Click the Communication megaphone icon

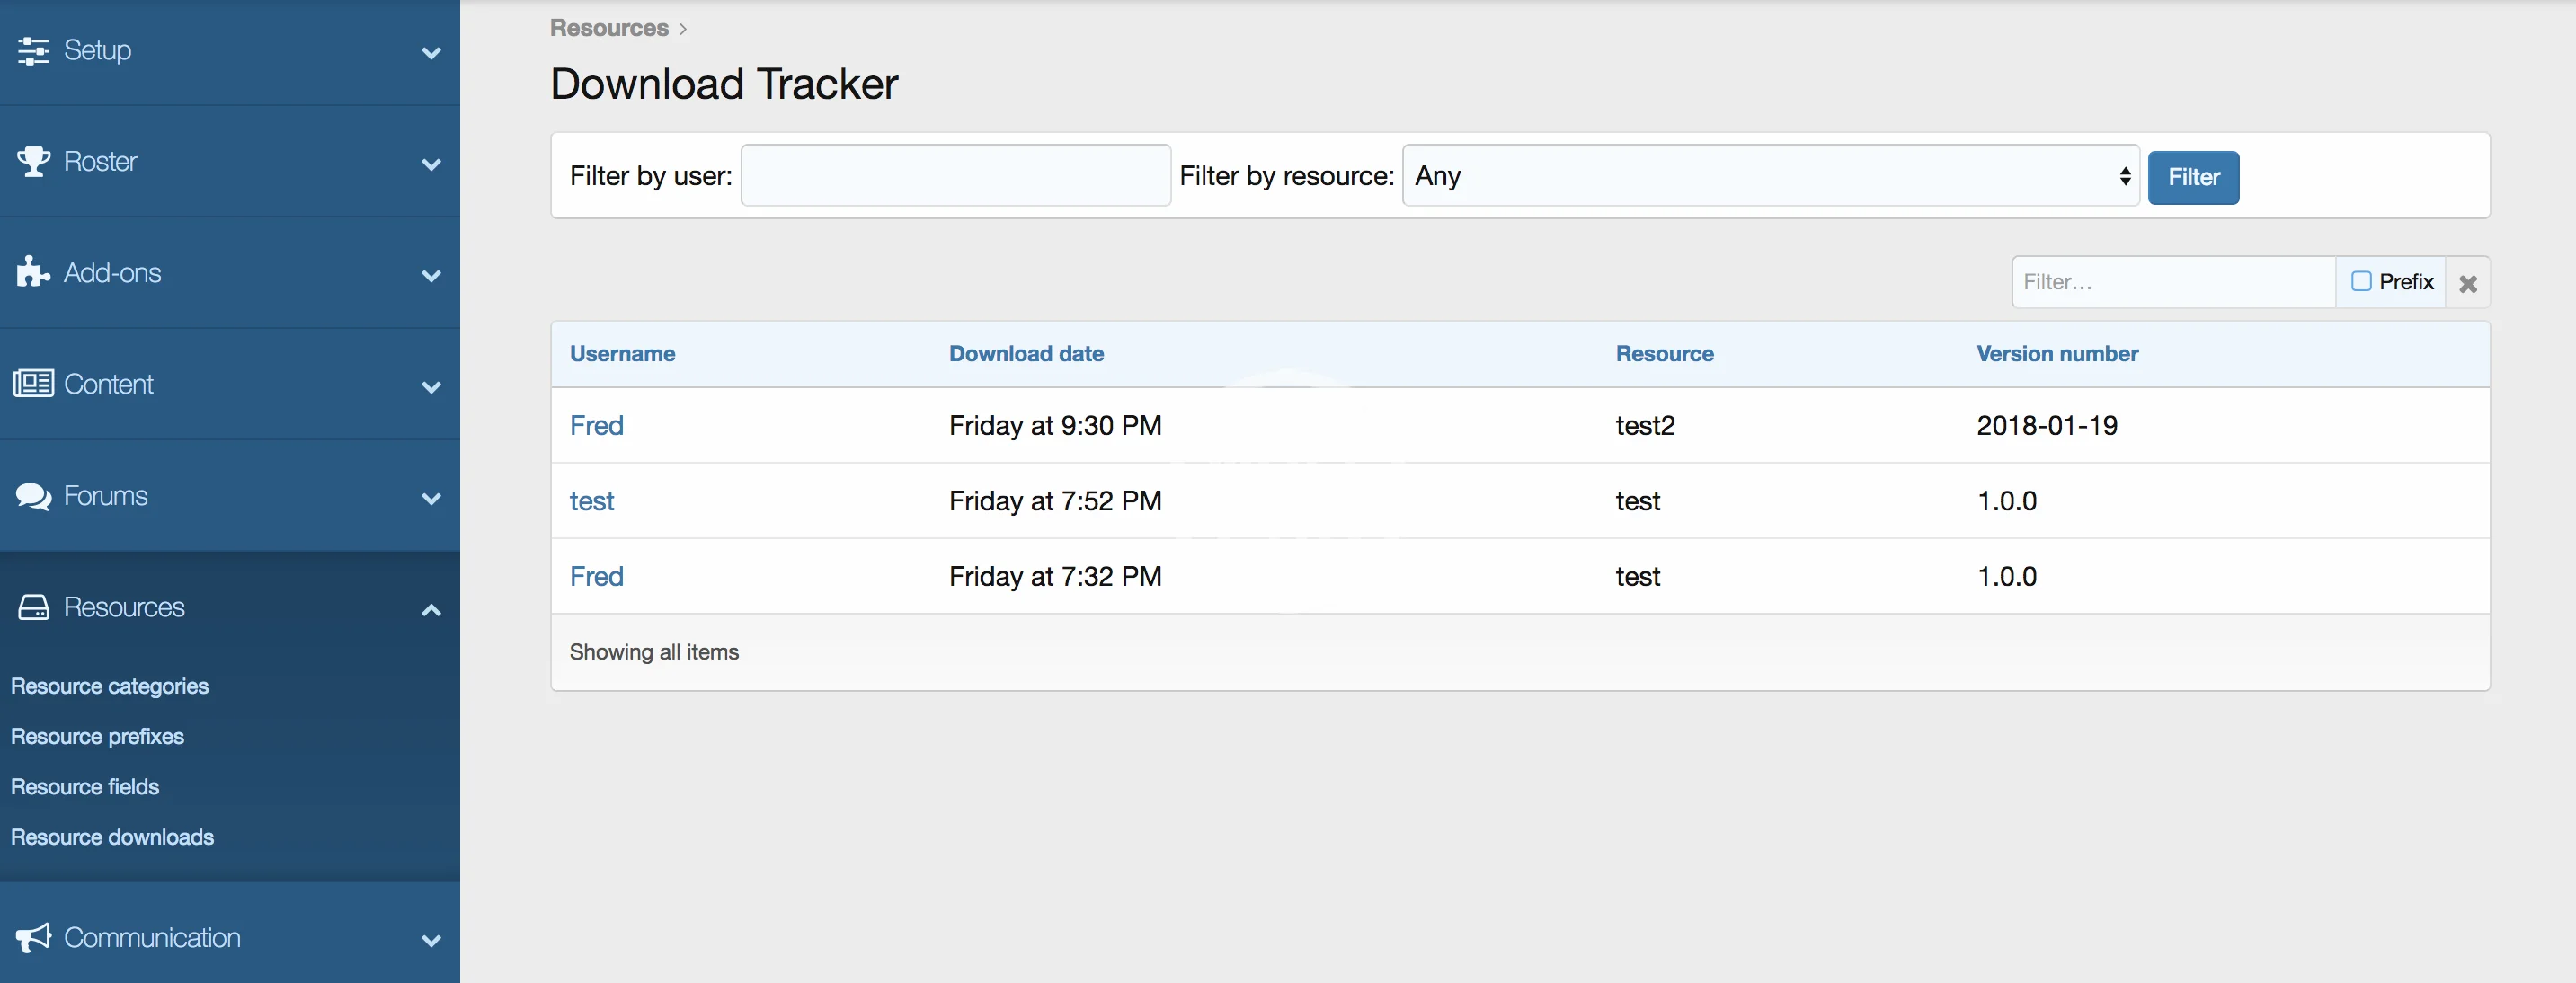(x=33, y=937)
